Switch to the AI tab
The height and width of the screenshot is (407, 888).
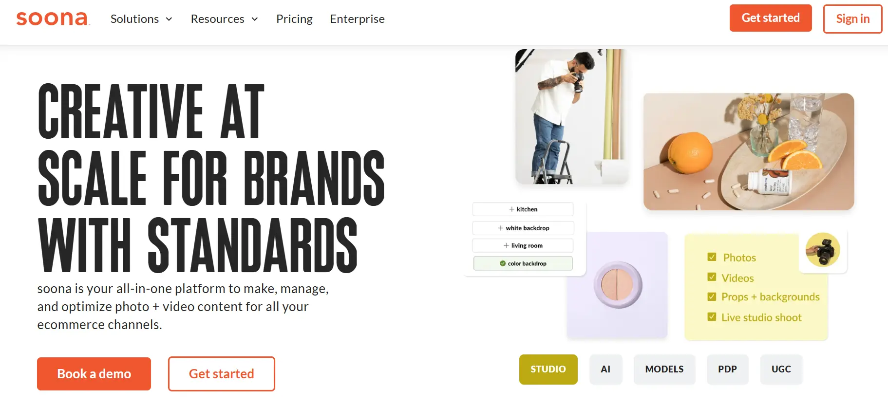(605, 370)
